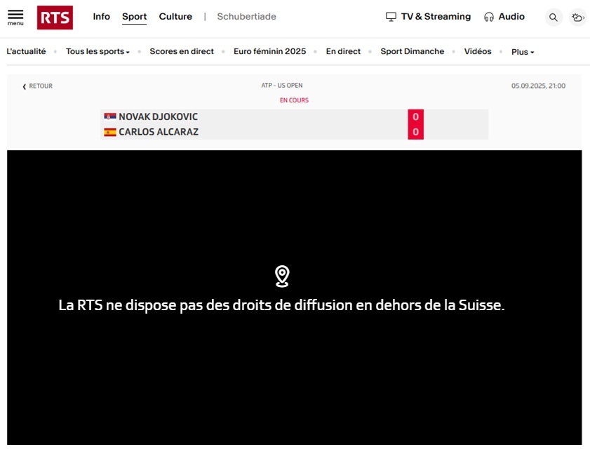This screenshot has width=590, height=454.
Task: Open Scores en direct
Action: point(182,51)
